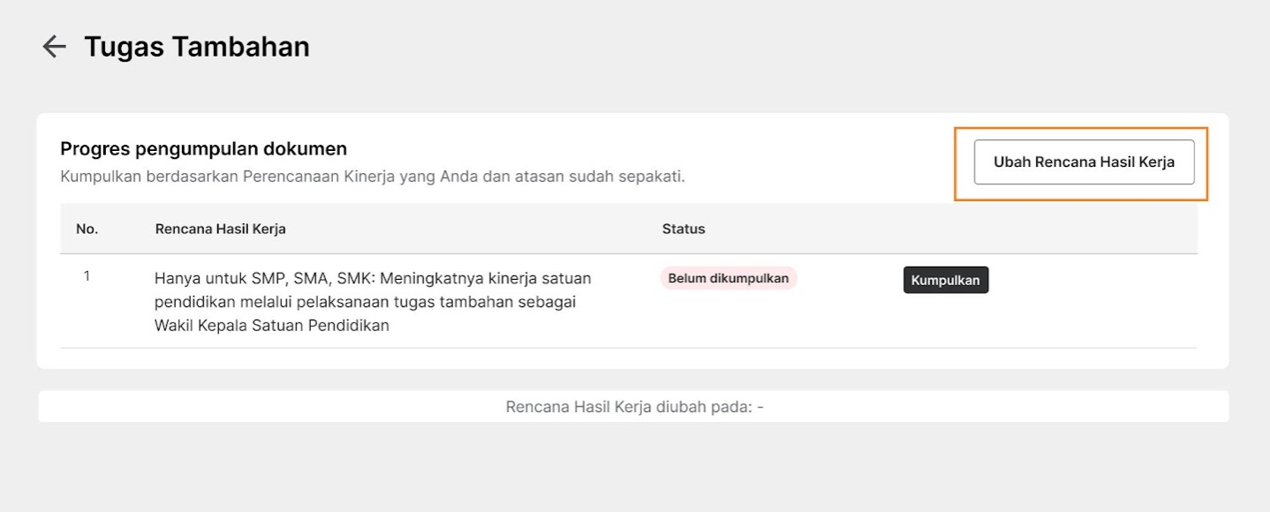Screen dimensions: 1270x512
Task: Click the Wakil Kepala Satuan Pendidikan task description
Action: tap(373, 302)
